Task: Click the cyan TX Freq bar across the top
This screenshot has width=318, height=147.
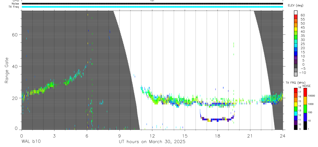Action: point(152,7)
